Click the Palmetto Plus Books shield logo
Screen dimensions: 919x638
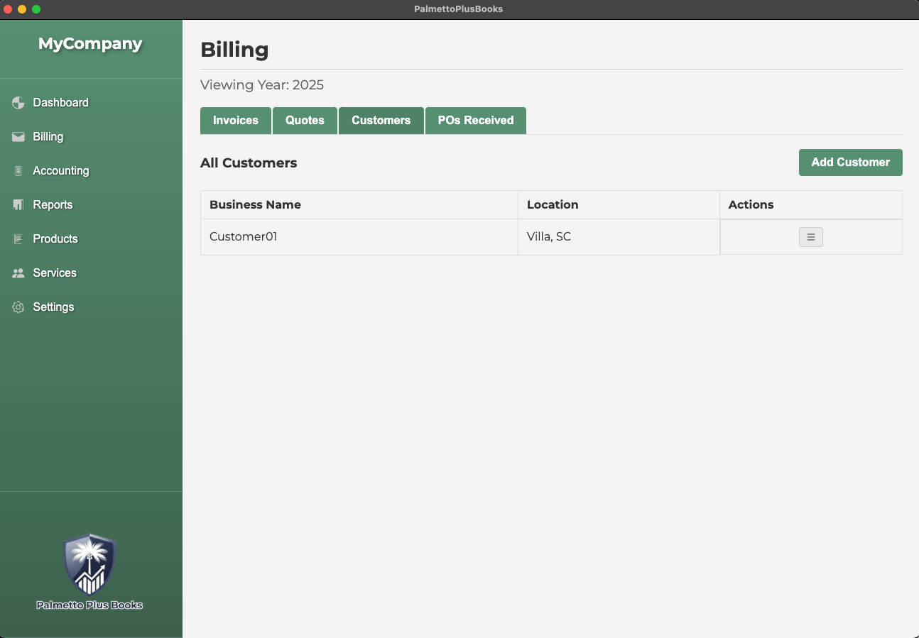(89, 565)
